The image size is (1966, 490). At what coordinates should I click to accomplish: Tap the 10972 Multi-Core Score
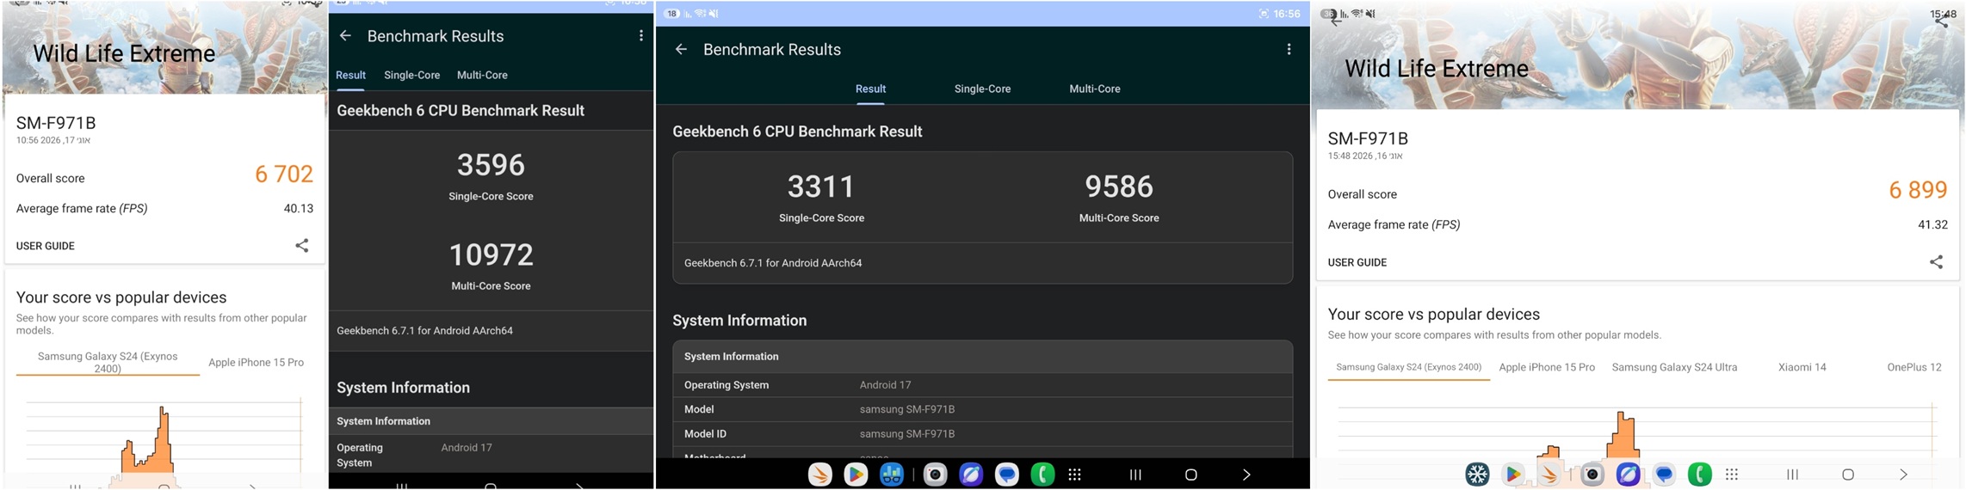[x=491, y=254]
